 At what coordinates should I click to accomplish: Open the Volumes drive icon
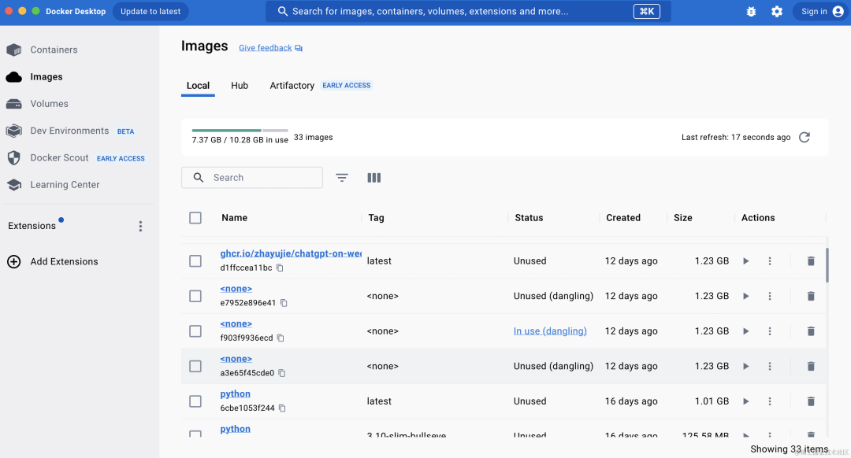click(x=14, y=104)
